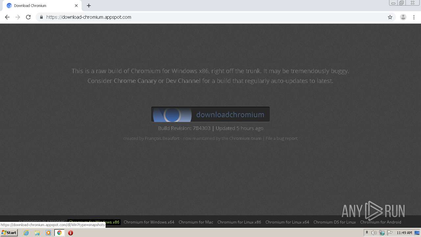Open Windows Media Player from taskbar
The image size is (421, 237).
[48, 233]
